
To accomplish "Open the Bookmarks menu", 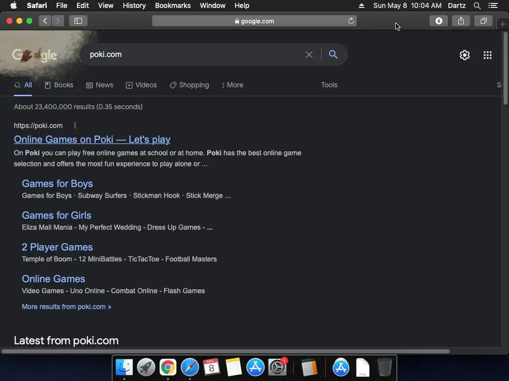I will (172, 5).
